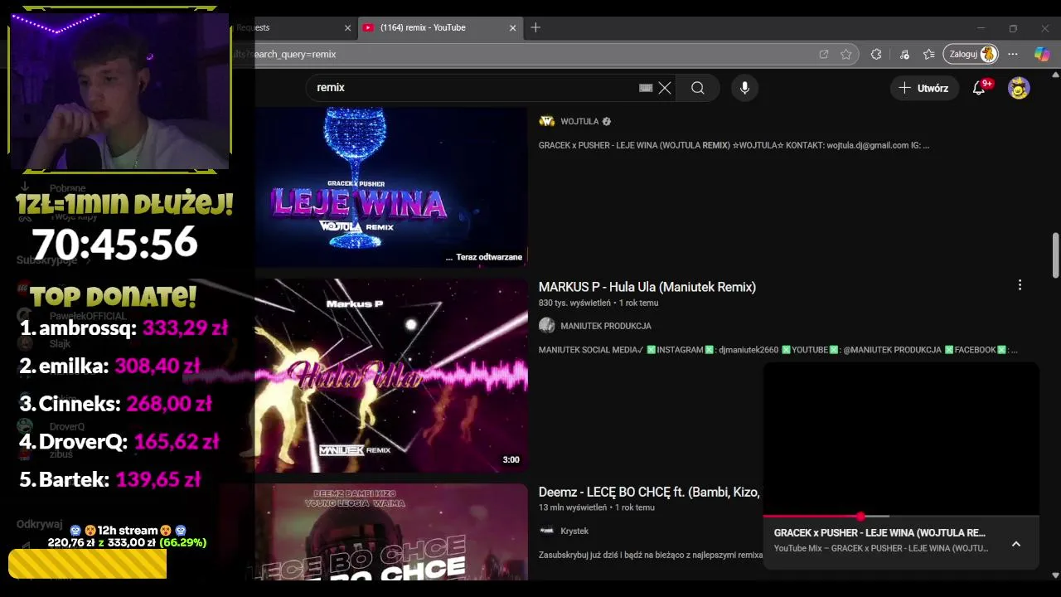Screen dimensions: 1061x597
Task: Open page in external app icon in address bar
Action: coord(824,54)
